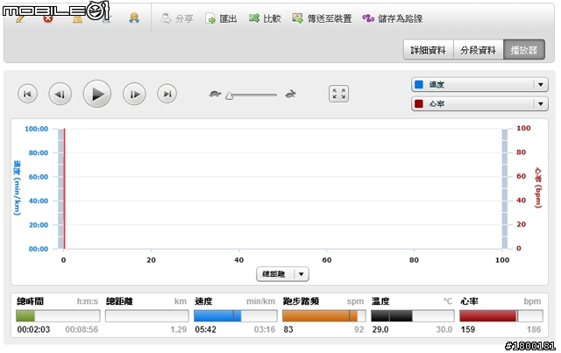
Task: Click the blue 速度 value bar
Action: click(x=217, y=316)
